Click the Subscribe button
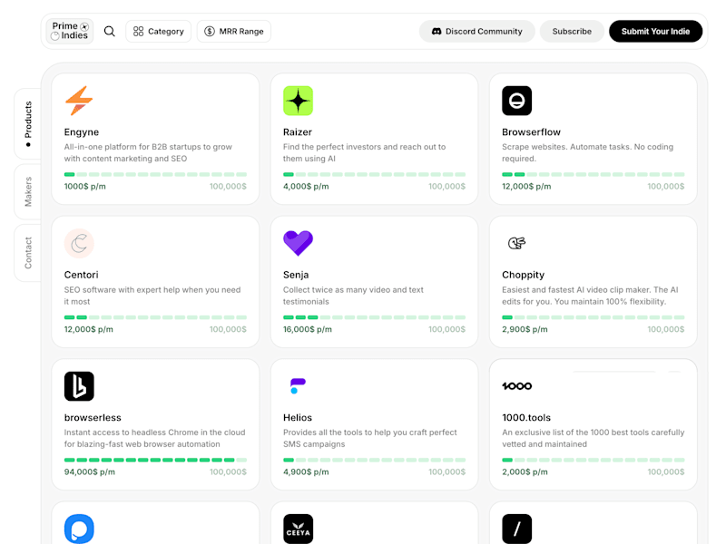 (572, 31)
